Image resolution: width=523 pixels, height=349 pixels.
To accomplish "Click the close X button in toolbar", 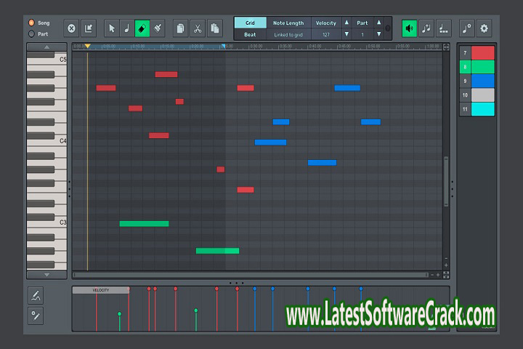I will pos(71,28).
